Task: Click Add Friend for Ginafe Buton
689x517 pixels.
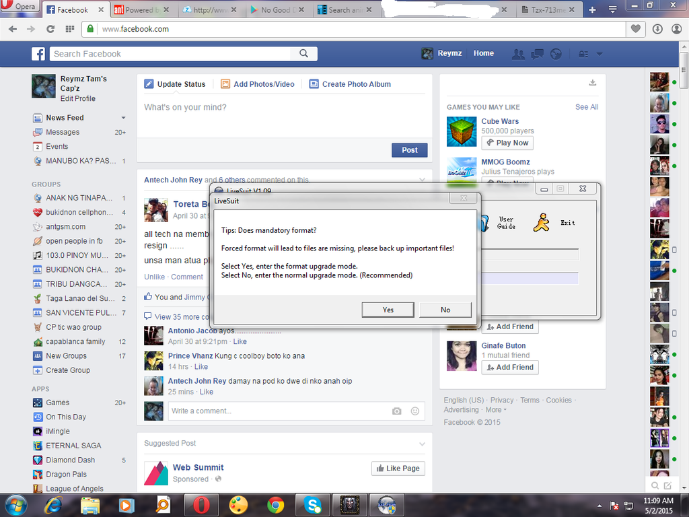Action: tap(510, 367)
